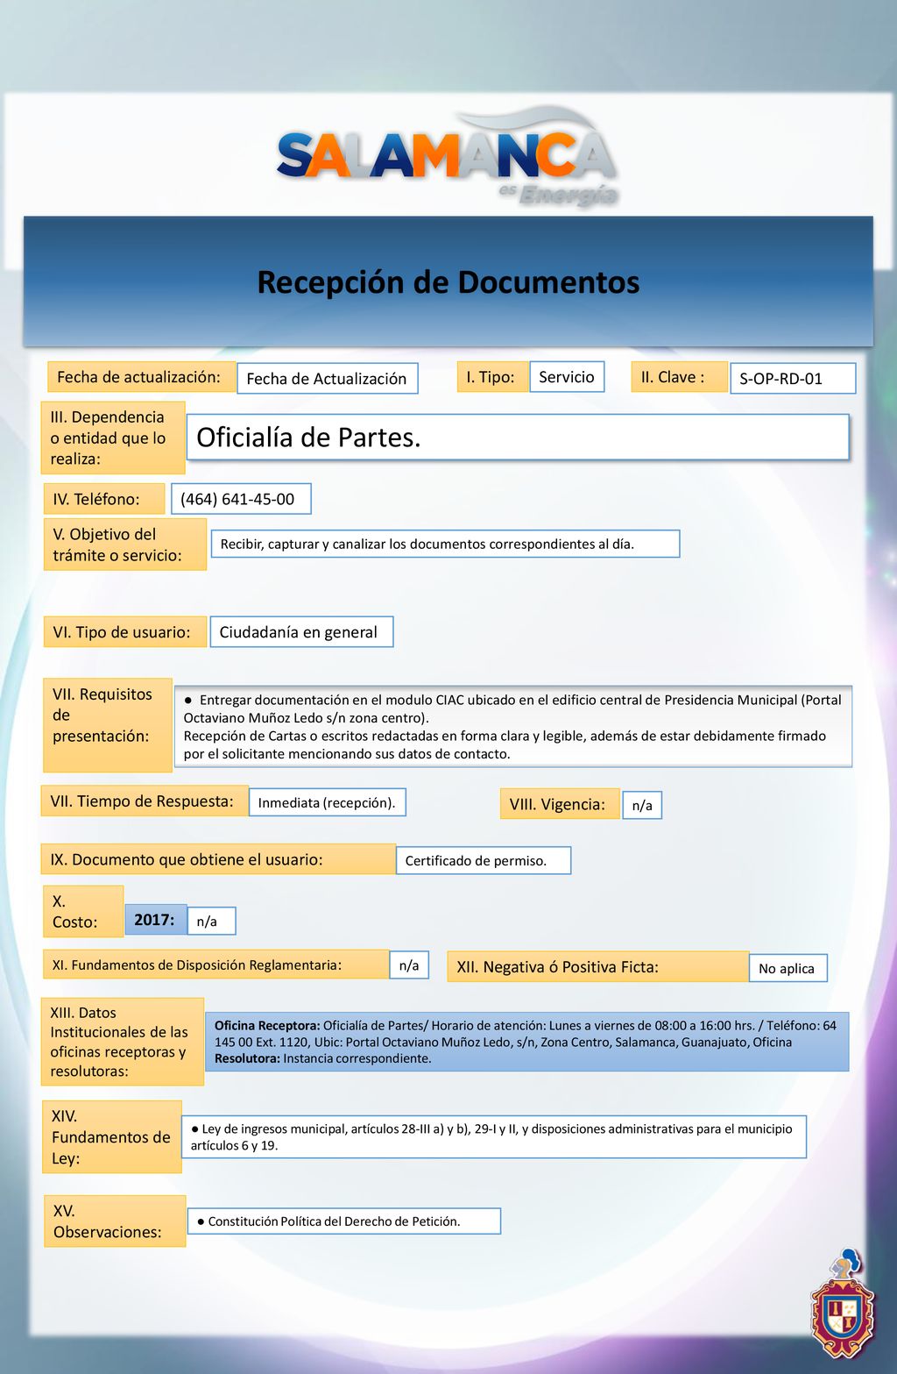Click the 'I. Tipo:' label
897x1374 pixels.
(492, 377)
